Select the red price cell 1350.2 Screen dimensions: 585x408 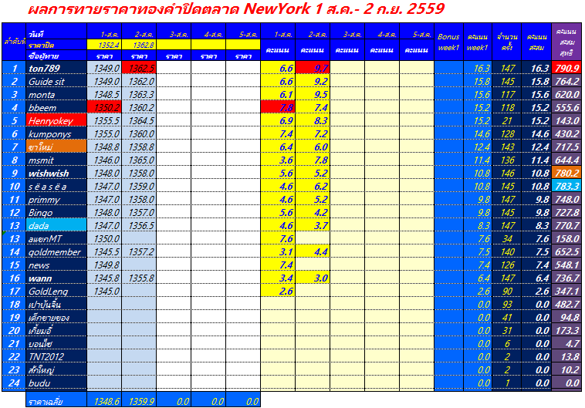(x=104, y=107)
